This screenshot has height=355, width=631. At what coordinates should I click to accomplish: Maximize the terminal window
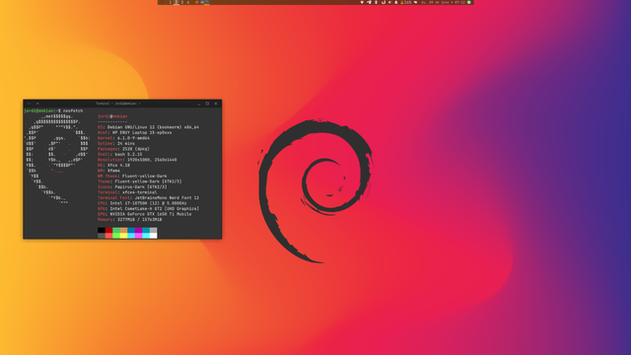tap(207, 104)
